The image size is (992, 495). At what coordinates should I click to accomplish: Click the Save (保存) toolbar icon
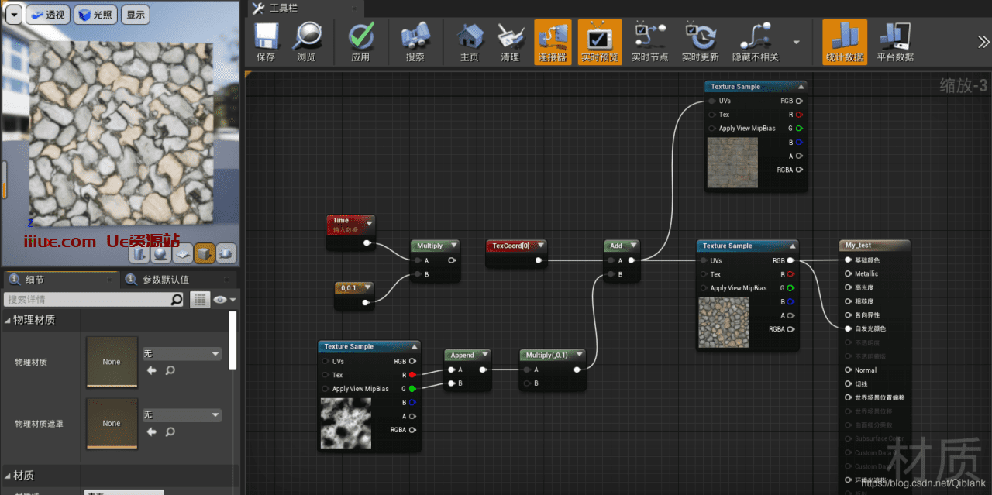[x=266, y=42]
